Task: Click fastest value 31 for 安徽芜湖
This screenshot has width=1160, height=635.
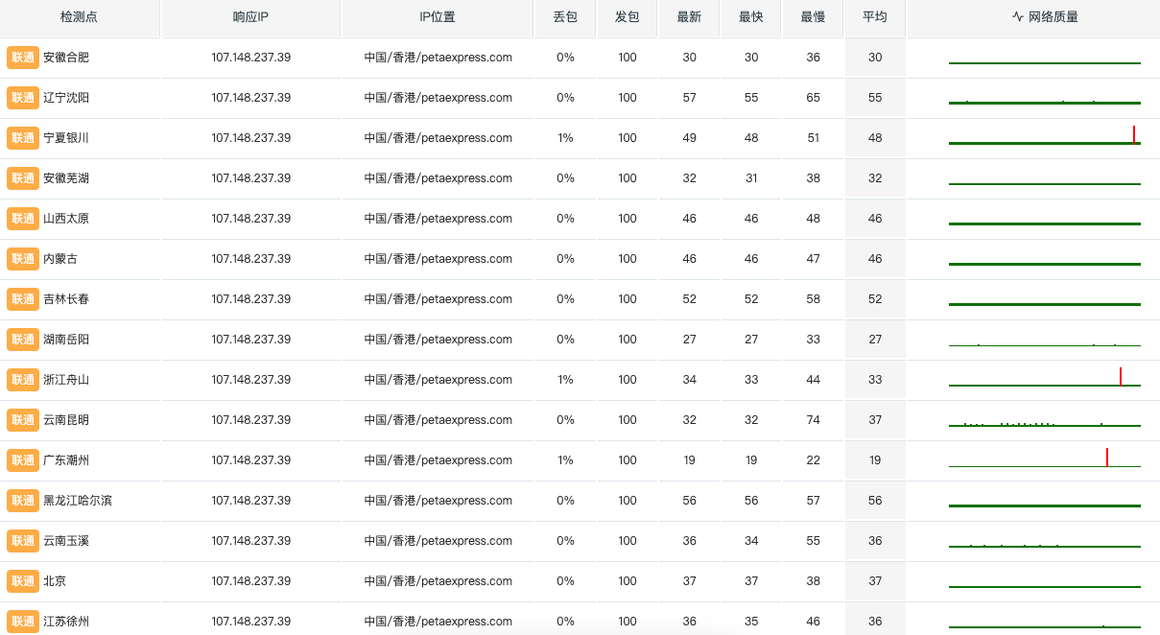Action: [751, 178]
